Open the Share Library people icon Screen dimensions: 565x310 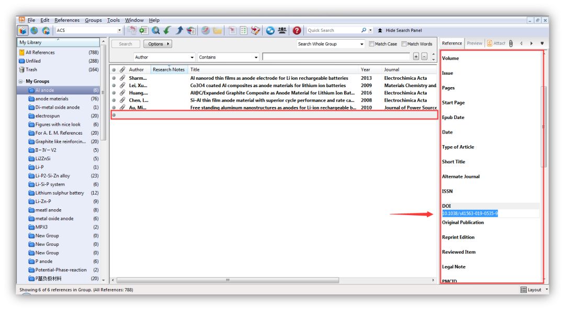[282, 31]
